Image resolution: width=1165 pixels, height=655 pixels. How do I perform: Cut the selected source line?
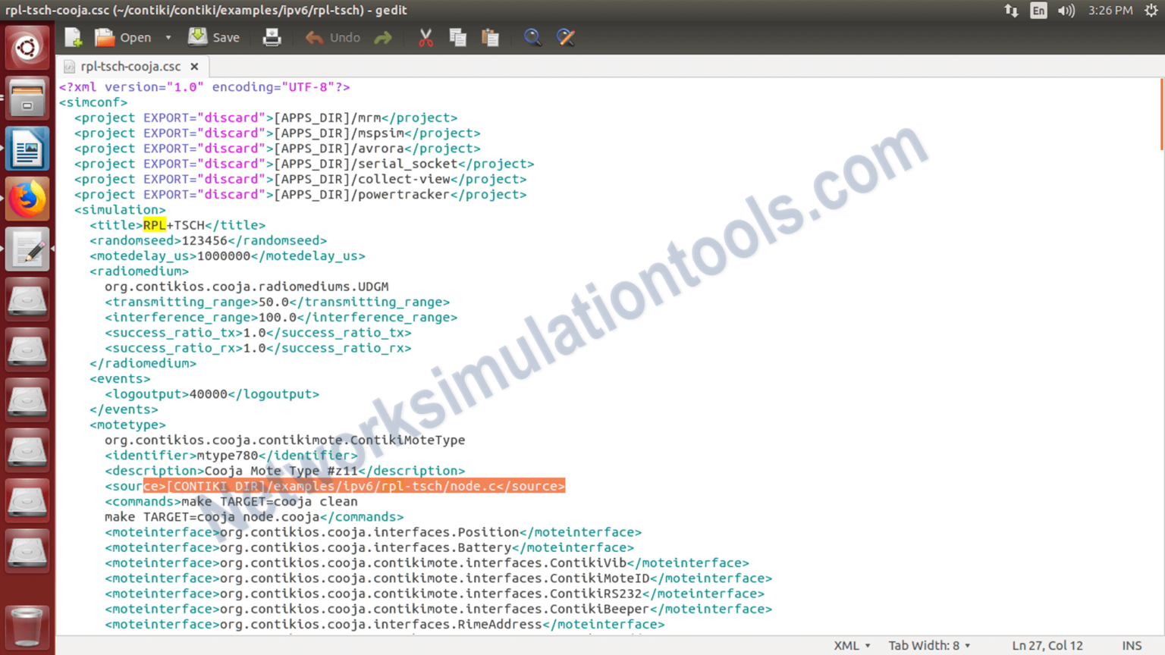425,37
